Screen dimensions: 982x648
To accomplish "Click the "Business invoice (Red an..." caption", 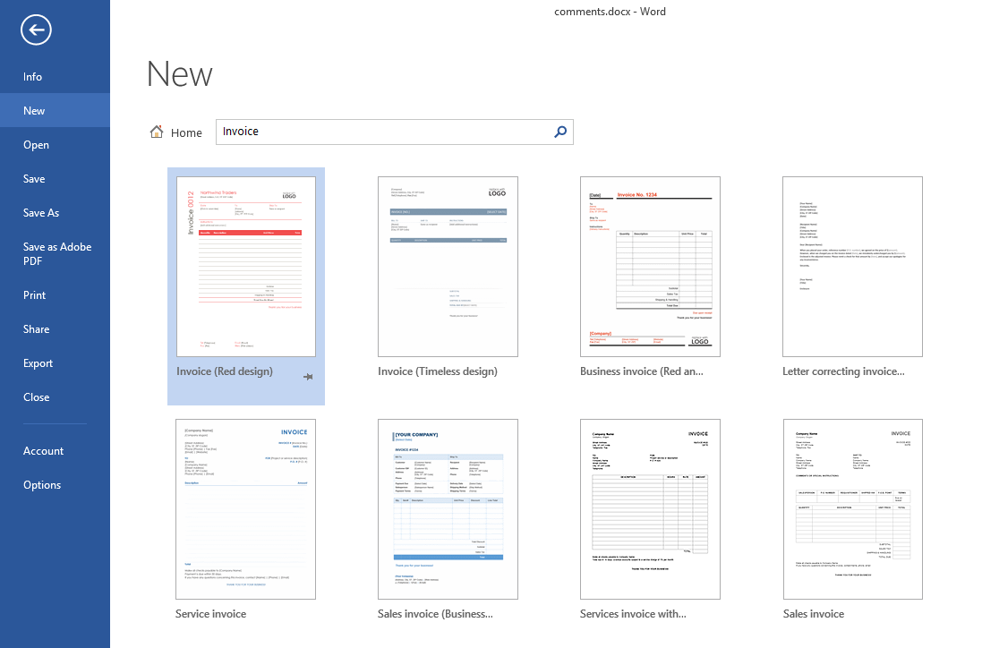I will click(x=641, y=371).
